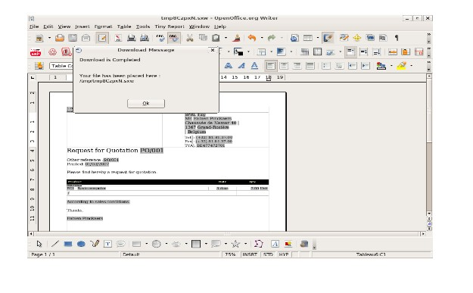
Task: Click the Copy icon
Action: pos(203,38)
